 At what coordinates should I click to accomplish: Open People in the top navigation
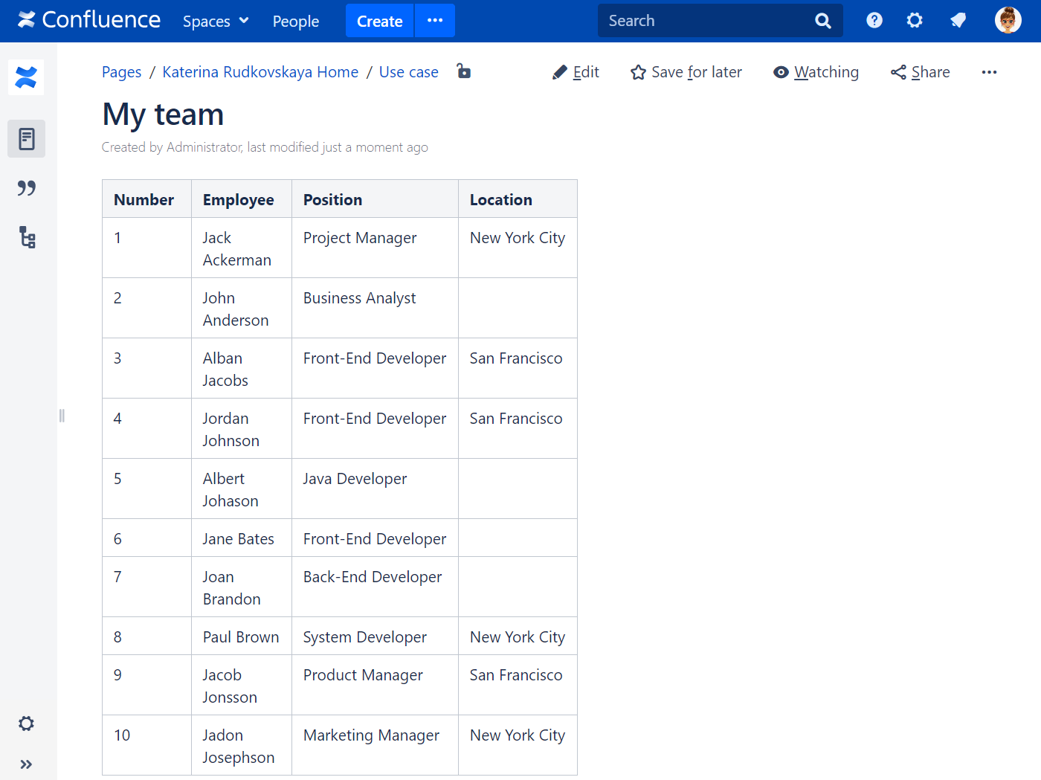(x=296, y=22)
